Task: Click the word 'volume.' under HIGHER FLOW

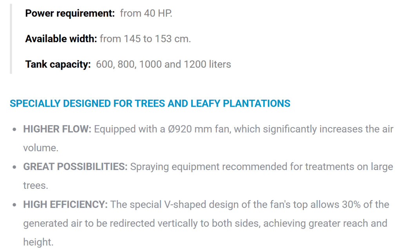Action: (41, 148)
